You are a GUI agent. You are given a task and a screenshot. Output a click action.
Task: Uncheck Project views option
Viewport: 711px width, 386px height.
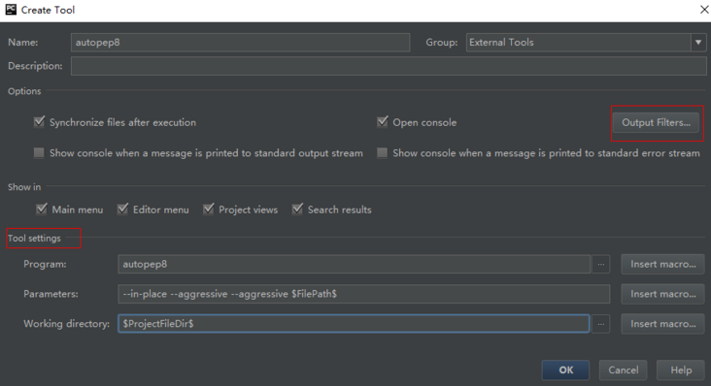(208, 209)
